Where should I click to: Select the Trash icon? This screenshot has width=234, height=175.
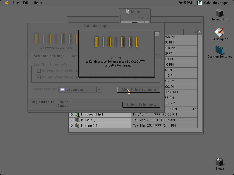tap(220, 162)
